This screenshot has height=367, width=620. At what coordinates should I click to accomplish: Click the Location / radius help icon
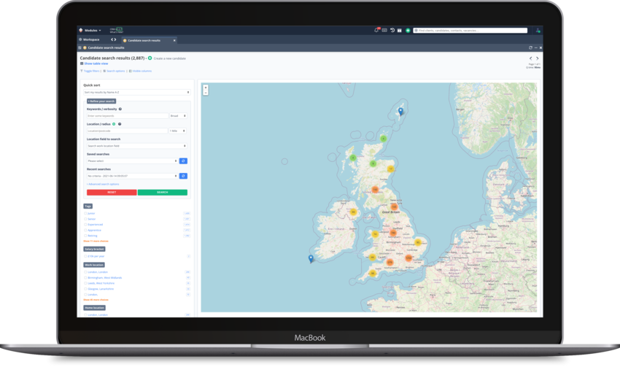tap(120, 124)
